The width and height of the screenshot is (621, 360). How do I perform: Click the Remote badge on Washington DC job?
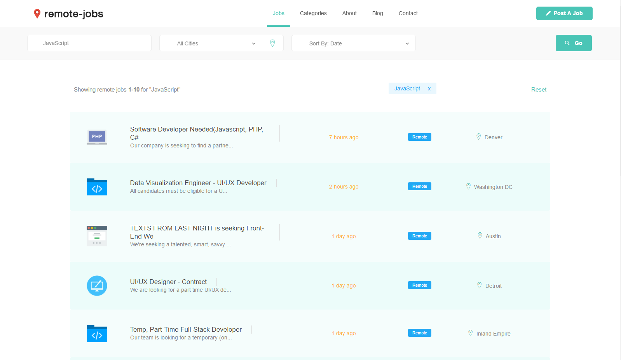[x=420, y=186]
